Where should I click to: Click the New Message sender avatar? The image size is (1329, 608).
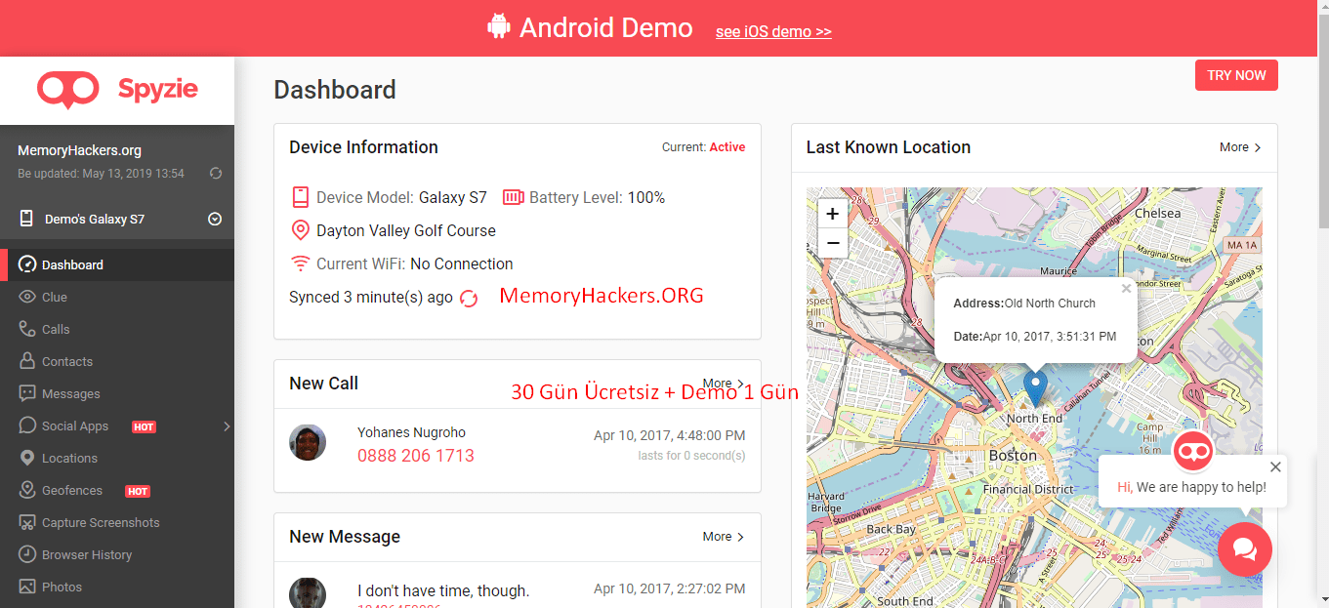pyautogui.click(x=308, y=592)
